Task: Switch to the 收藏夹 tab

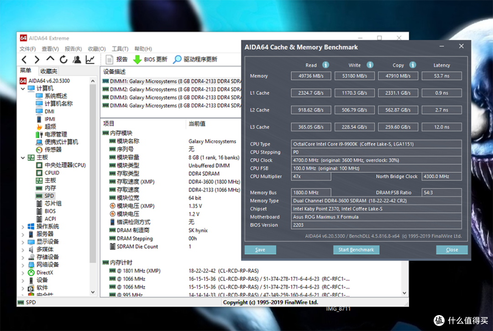Action: (x=49, y=71)
